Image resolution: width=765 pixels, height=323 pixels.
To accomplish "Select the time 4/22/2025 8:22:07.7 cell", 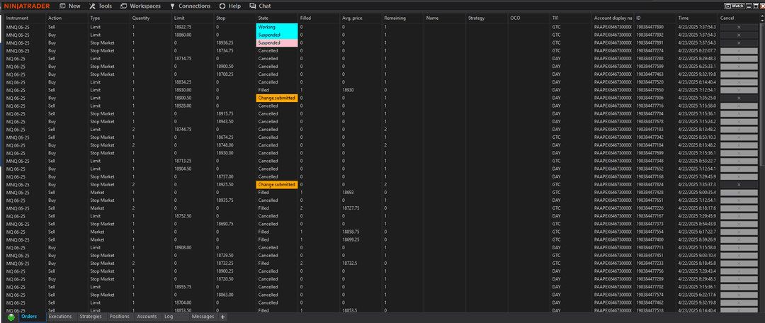I will point(696,51).
